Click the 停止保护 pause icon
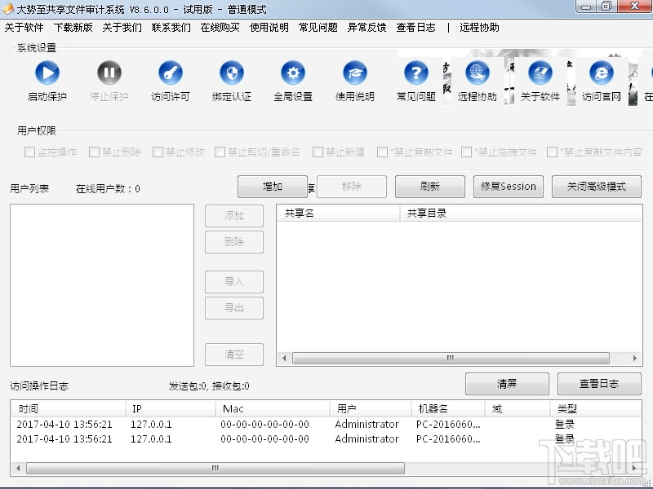The height and width of the screenshot is (489, 653). (x=109, y=73)
